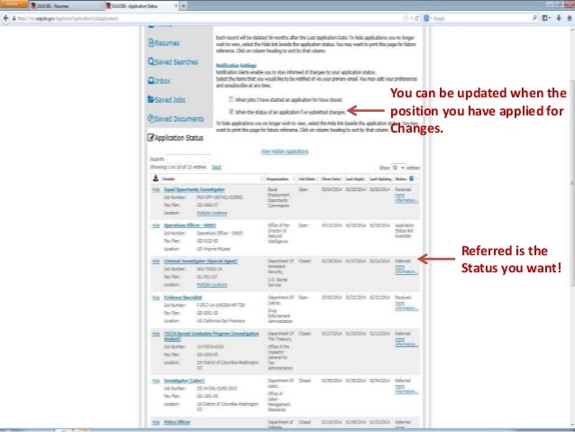The height and width of the screenshot is (432, 575).
Task: Hide the Investigator (Labor) application
Action: pyautogui.click(x=156, y=381)
